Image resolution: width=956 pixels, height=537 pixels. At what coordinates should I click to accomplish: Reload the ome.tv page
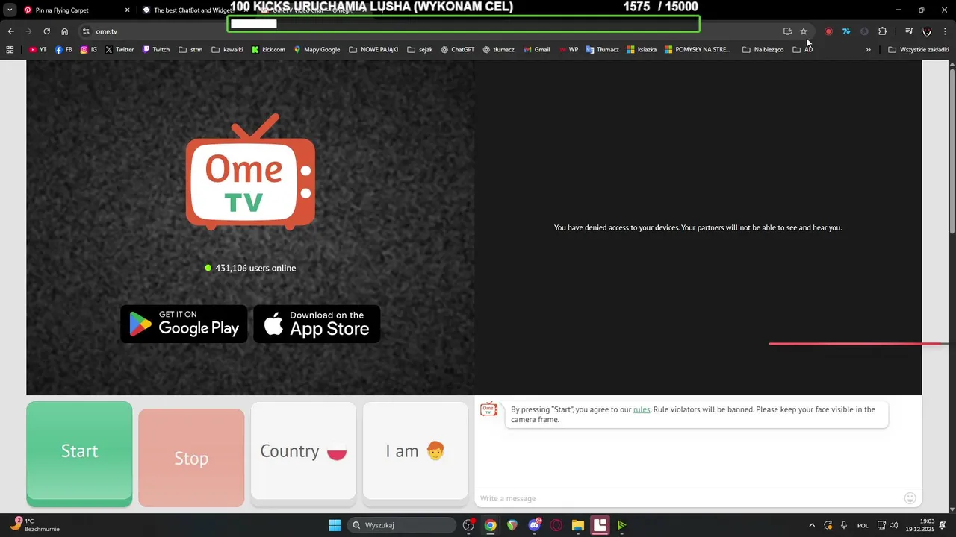pos(46,31)
